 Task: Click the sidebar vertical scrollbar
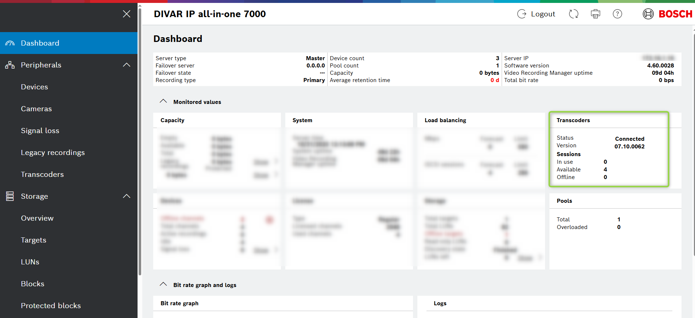[140, 141]
